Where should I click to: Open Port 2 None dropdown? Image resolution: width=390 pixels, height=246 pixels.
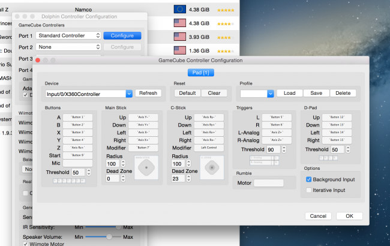[68, 47]
